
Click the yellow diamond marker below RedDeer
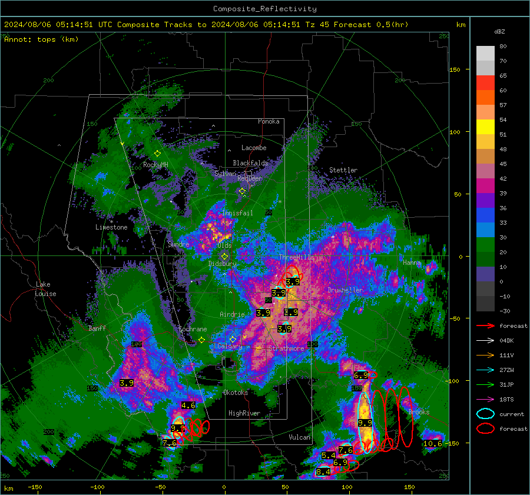point(242,191)
